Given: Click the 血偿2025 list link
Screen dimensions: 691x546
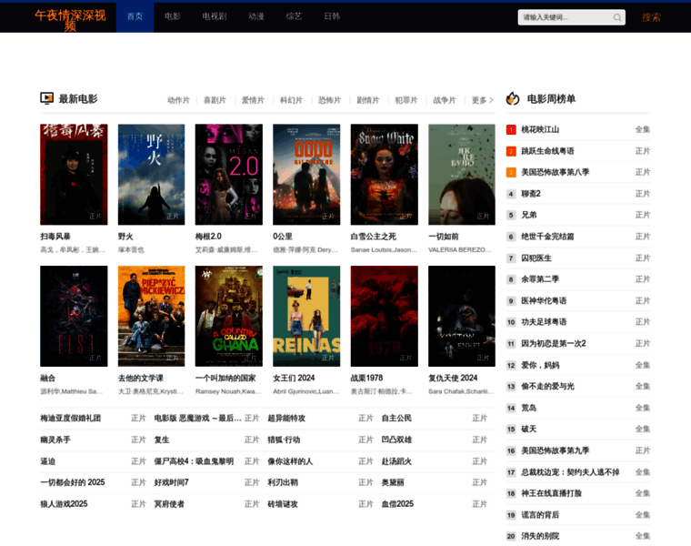Looking at the screenshot, I should tap(397, 504).
